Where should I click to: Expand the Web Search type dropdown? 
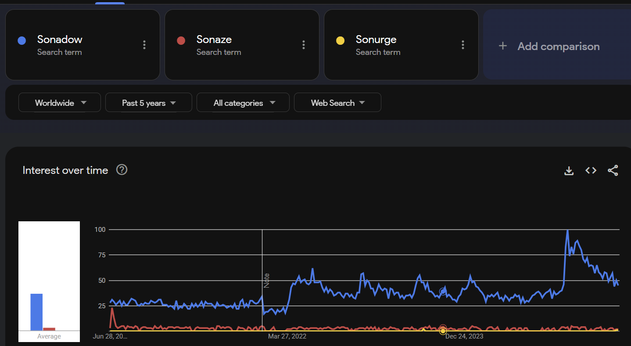pyautogui.click(x=337, y=103)
